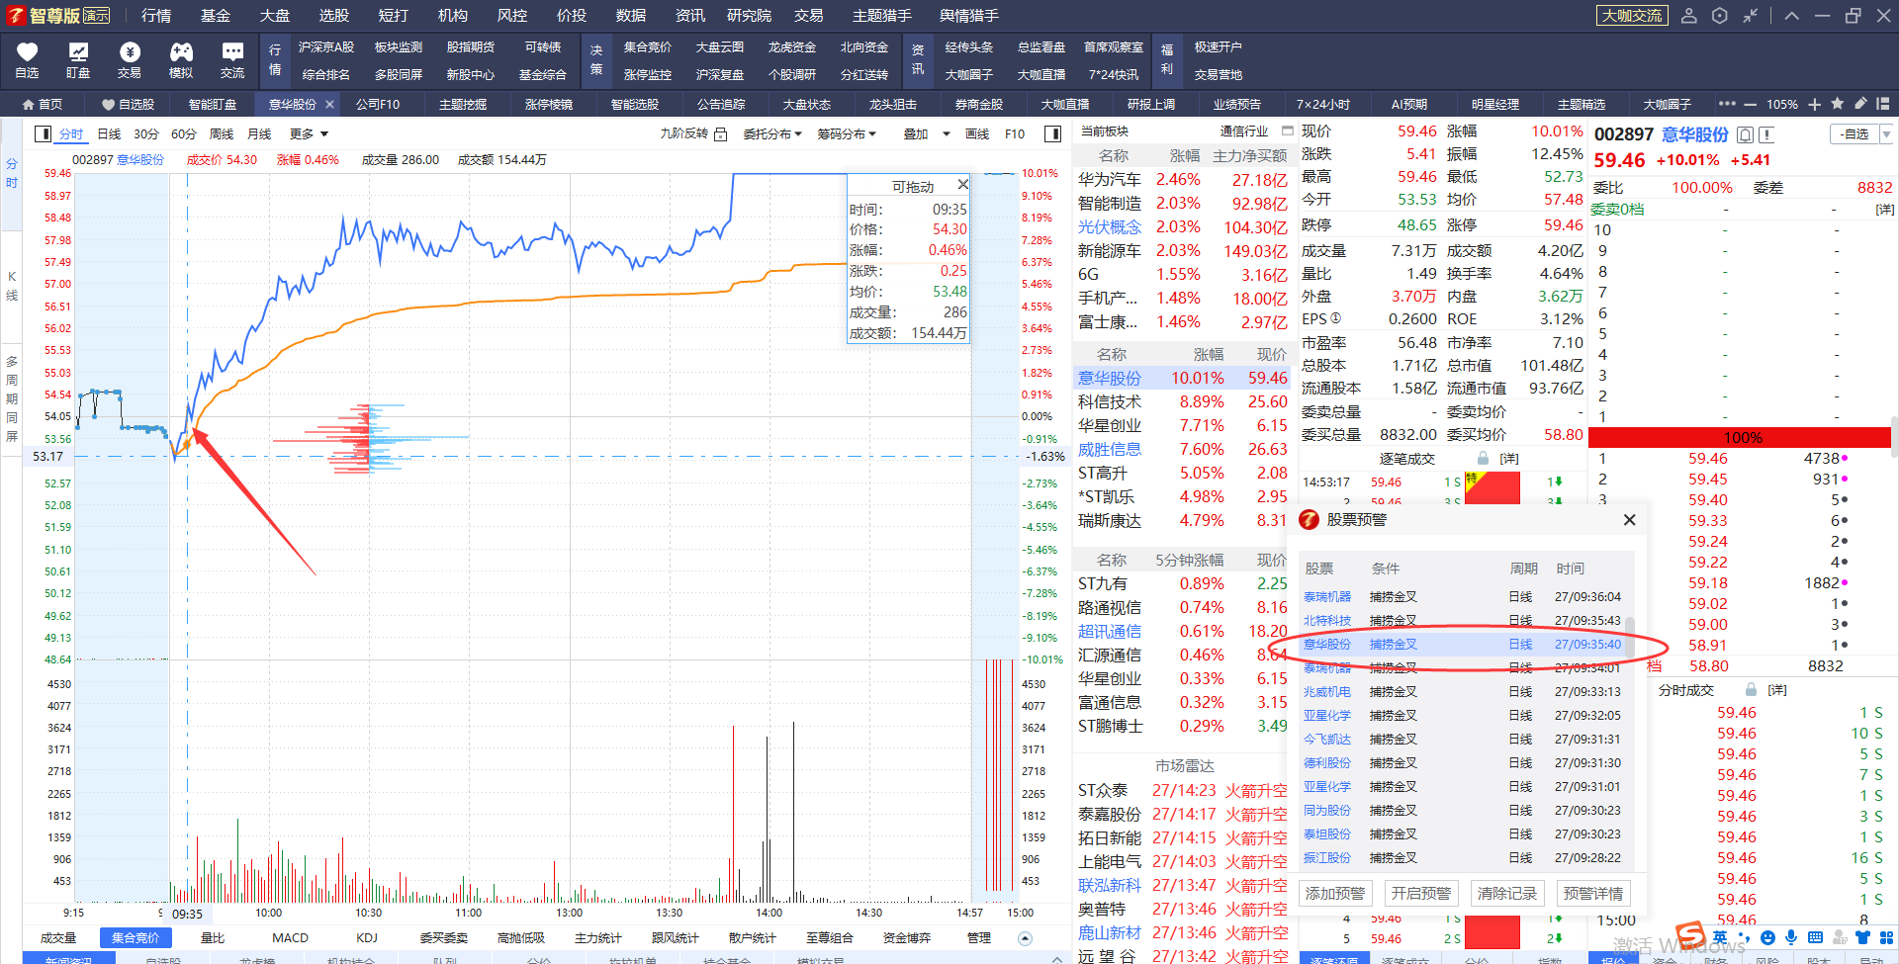Image resolution: width=1899 pixels, height=964 pixels.
Task: Click the 预警详情 button
Action: 1593,894
